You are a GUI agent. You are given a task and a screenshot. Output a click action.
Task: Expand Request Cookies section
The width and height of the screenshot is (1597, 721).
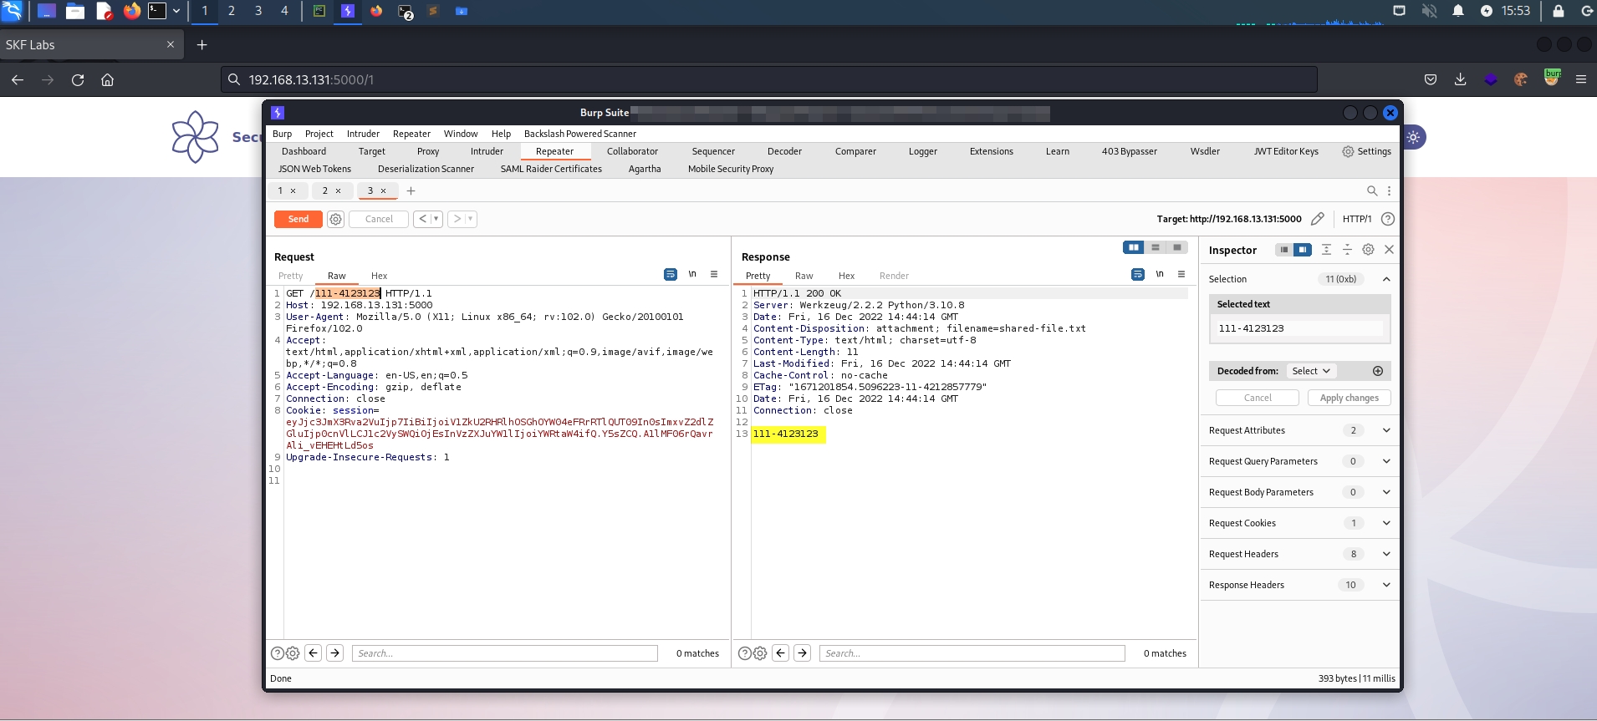(1386, 523)
